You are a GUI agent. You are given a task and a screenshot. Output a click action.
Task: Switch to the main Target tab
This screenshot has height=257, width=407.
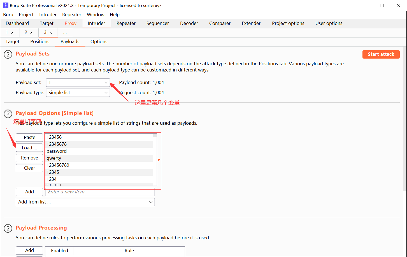pos(46,23)
